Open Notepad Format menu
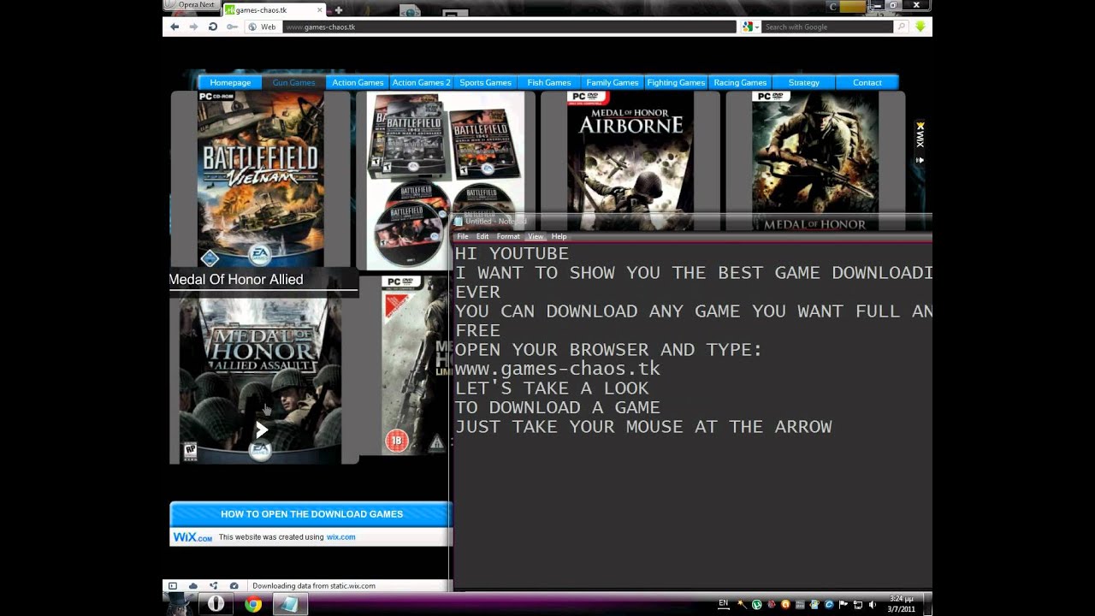Viewport: 1095px width, 616px height. pyautogui.click(x=508, y=236)
